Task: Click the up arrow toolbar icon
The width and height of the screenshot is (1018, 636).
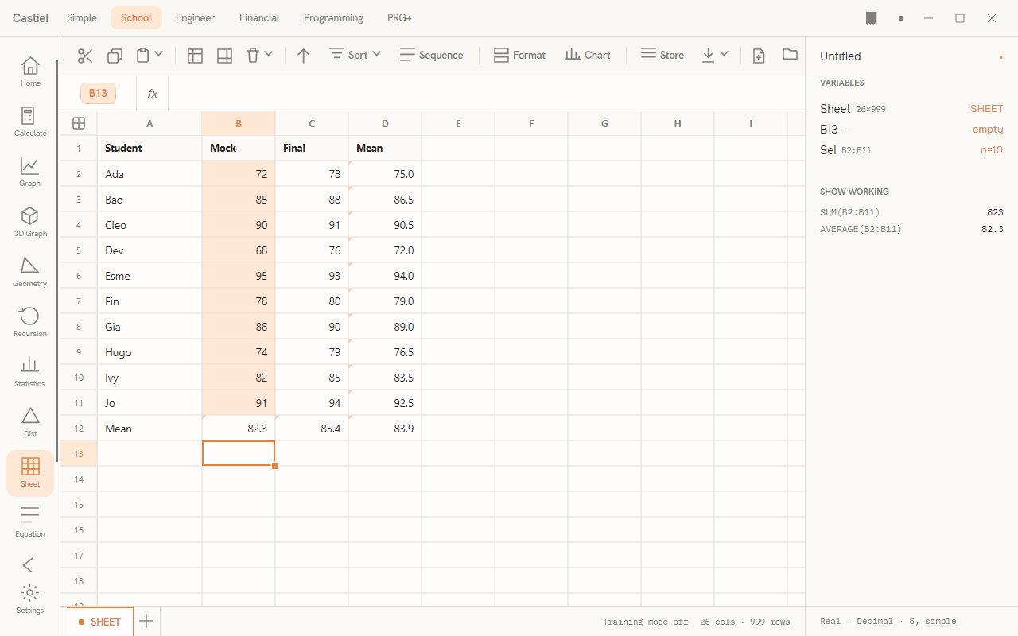Action: coord(303,56)
